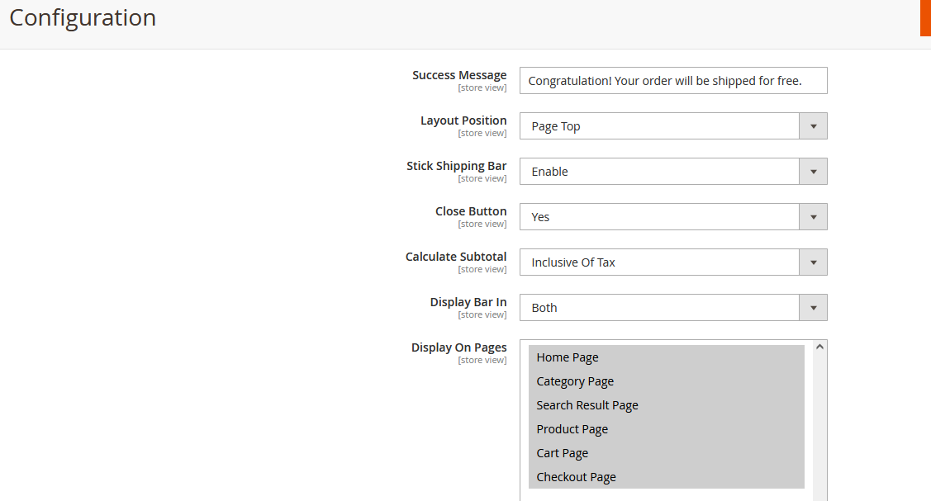Open the Display Bar In dropdown

[672, 308]
